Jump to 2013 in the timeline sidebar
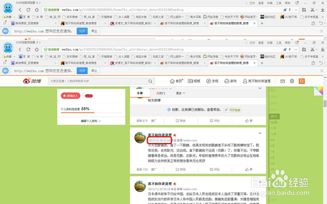This screenshot has height=204, width=327. pyautogui.click(x=274, y=117)
